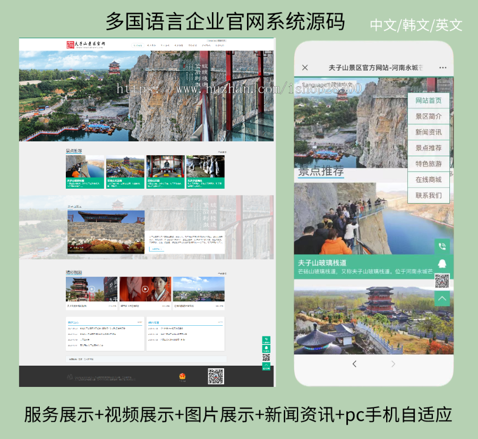Click the outlined button under scenic intro text
Viewport: 478px width, 439px height.
point(156,249)
